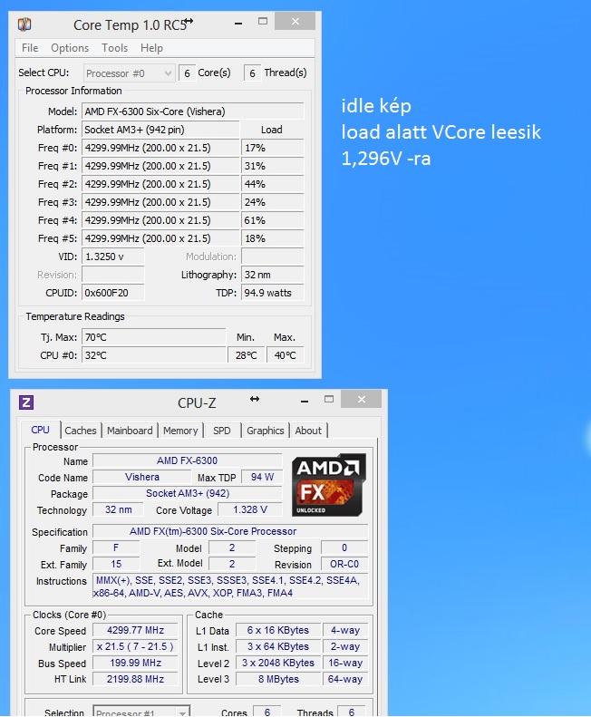
Task: Click the Revision value OR-C0
Action: click(x=344, y=565)
